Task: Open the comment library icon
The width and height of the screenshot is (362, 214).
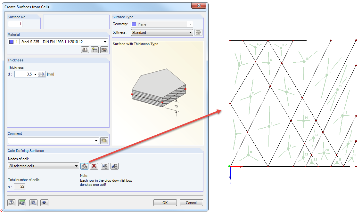Action: pyautogui.click(x=104, y=140)
